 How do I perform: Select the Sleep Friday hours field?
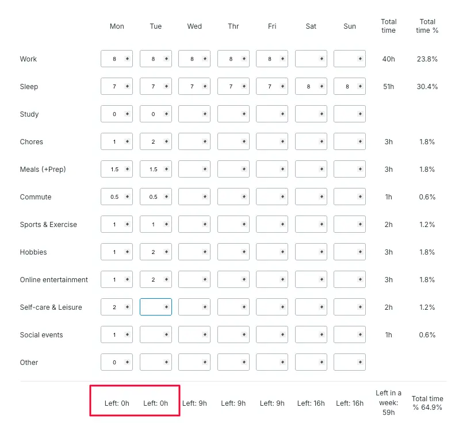click(268, 87)
